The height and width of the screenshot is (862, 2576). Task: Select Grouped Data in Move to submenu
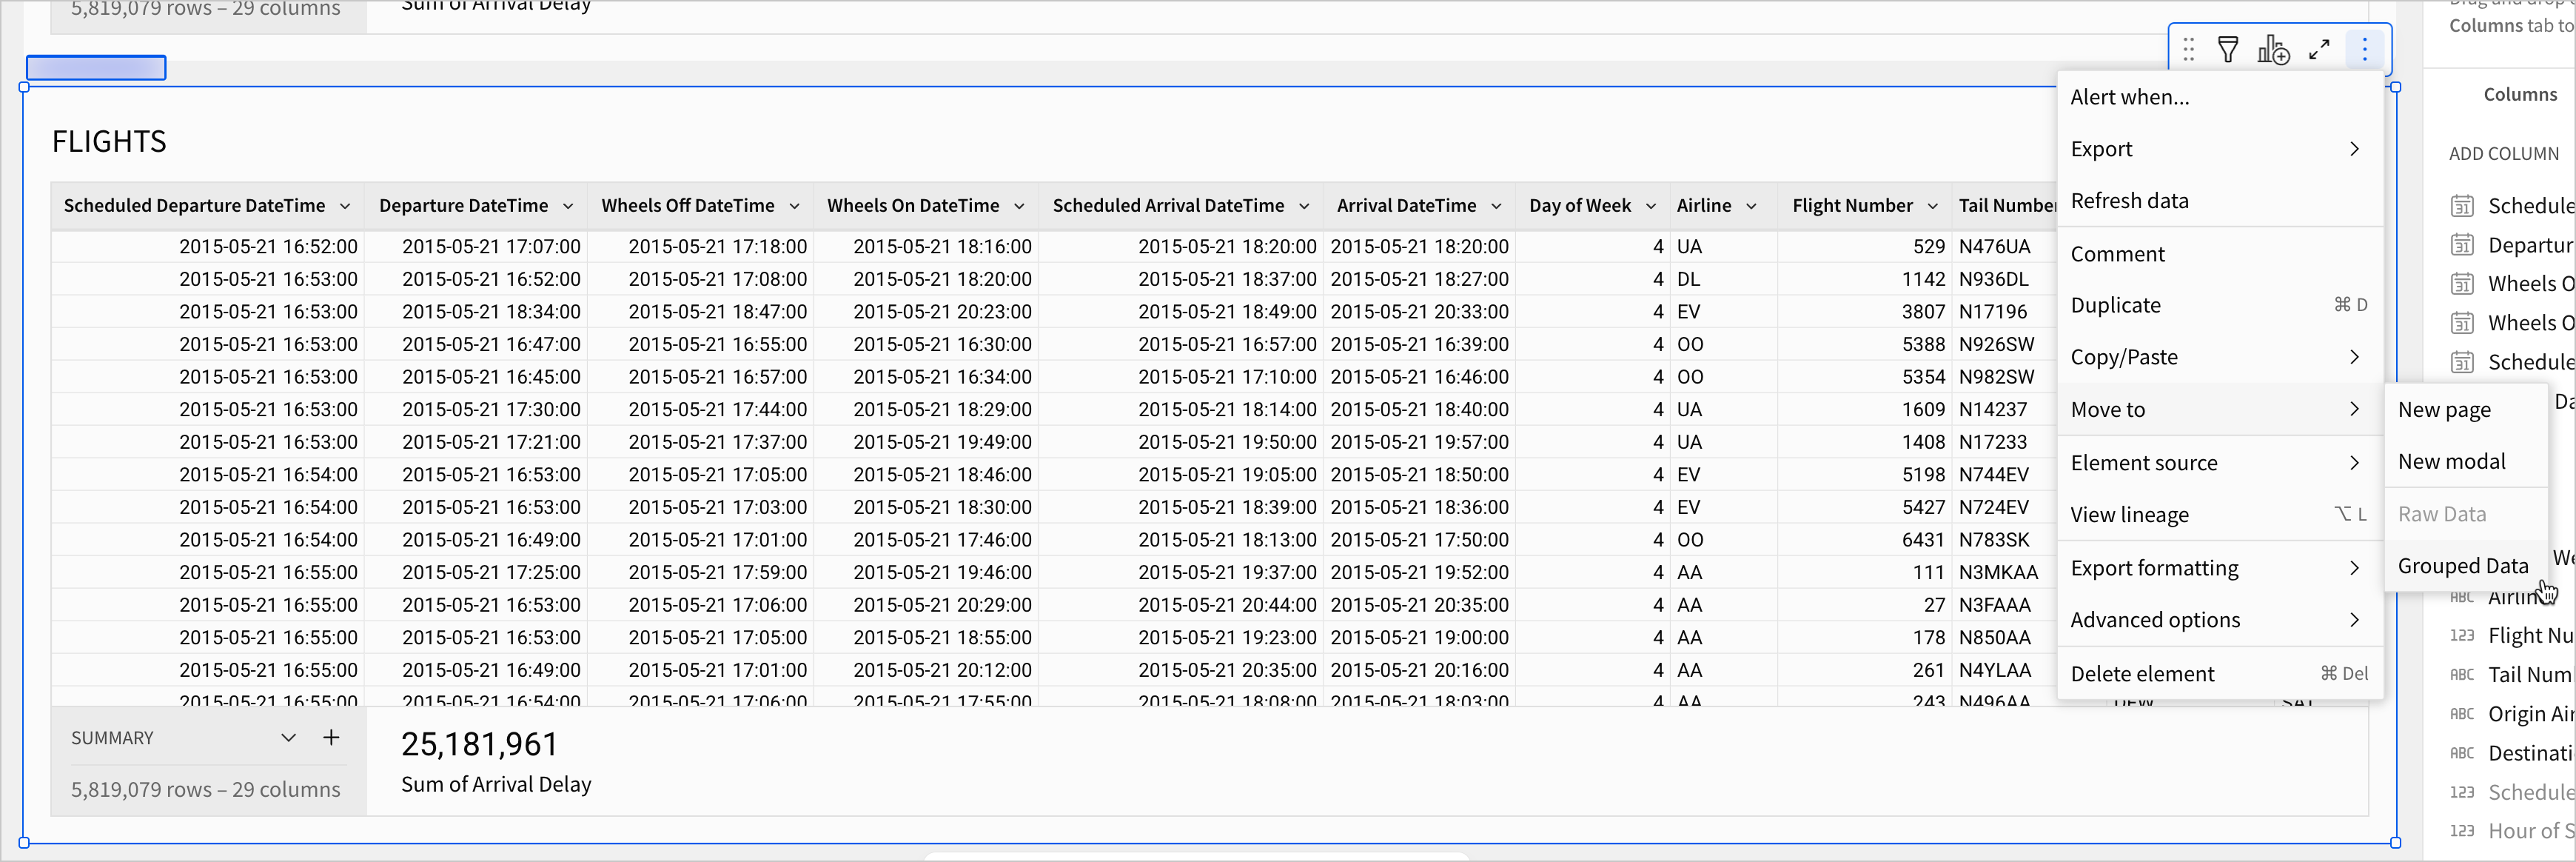click(x=2462, y=566)
